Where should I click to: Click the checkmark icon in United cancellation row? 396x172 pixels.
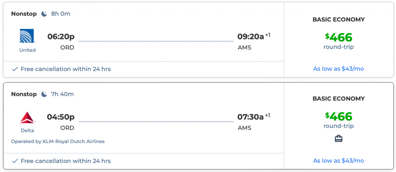(x=15, y=69)
